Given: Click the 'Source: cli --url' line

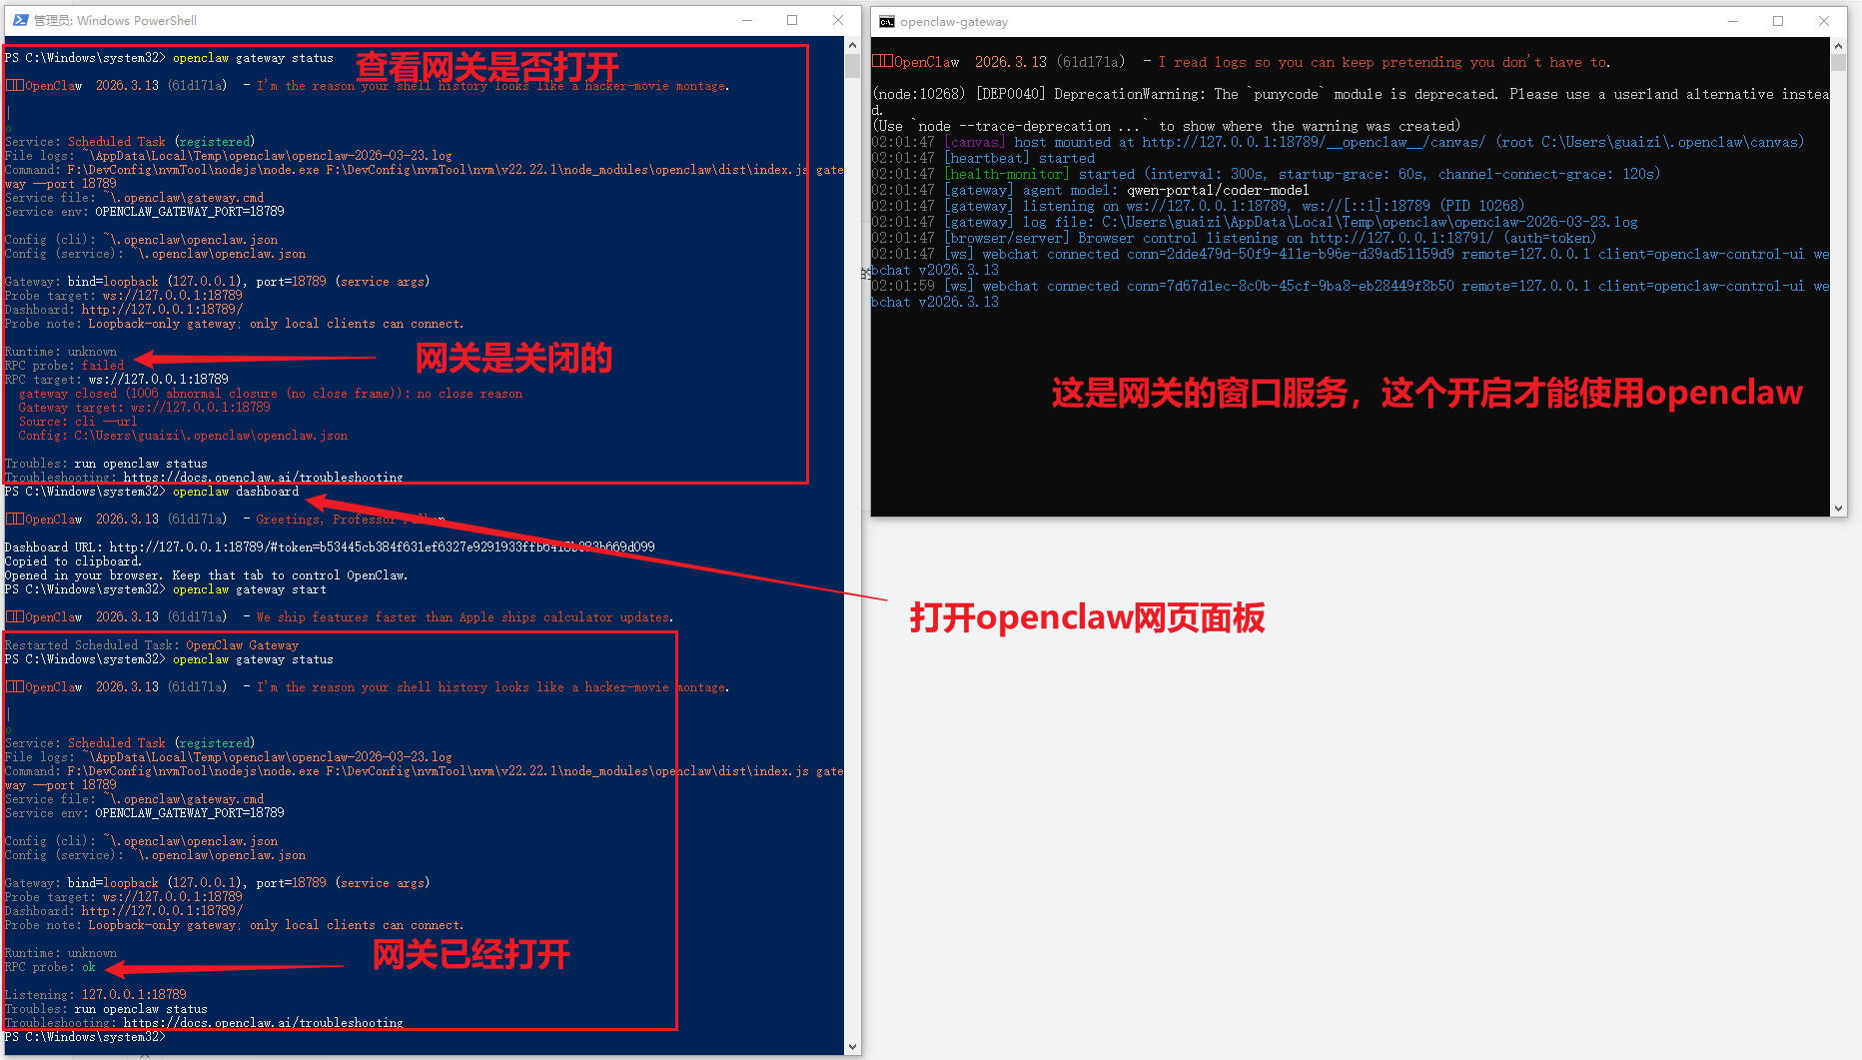Looking at the screenshot, I should point(80,422).
